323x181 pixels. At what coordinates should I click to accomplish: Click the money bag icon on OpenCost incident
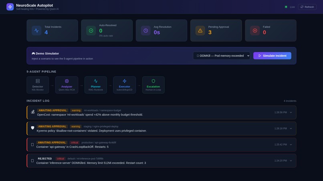coord(33,112)
